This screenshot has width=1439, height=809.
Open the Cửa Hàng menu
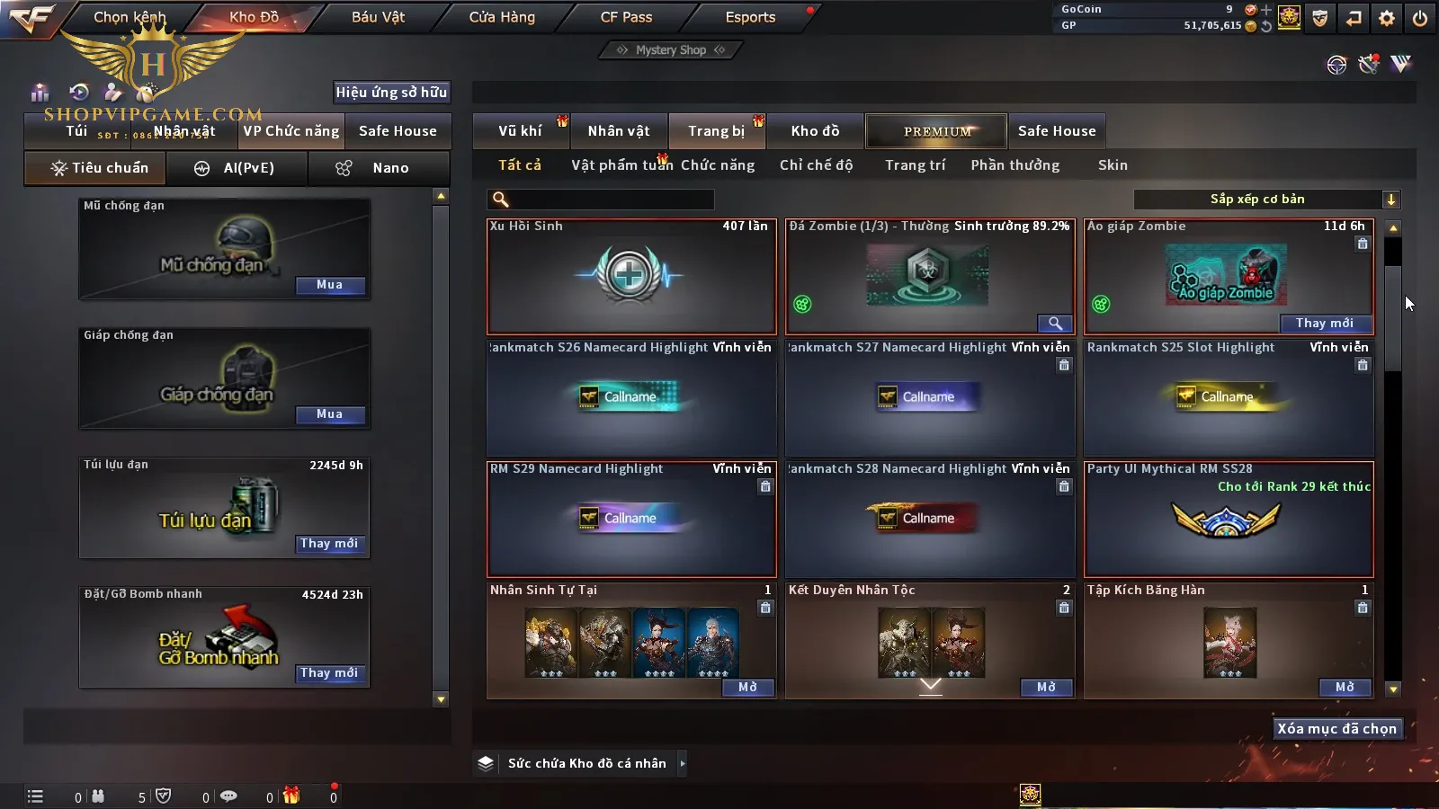[502, 17]
